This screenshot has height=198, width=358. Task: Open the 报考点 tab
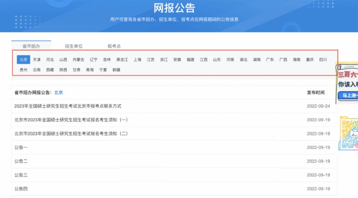(114, 46)
